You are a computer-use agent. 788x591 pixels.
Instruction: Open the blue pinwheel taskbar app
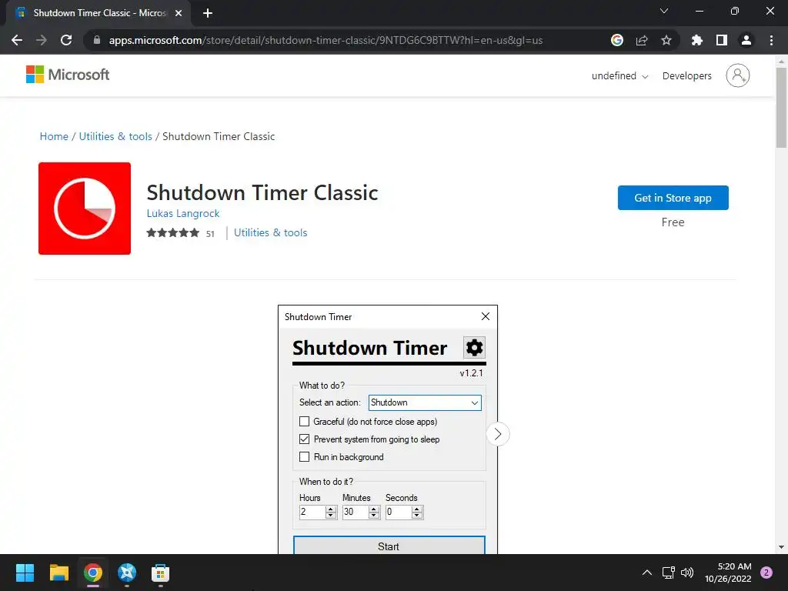pyautogui.click(x=127, y=573)
